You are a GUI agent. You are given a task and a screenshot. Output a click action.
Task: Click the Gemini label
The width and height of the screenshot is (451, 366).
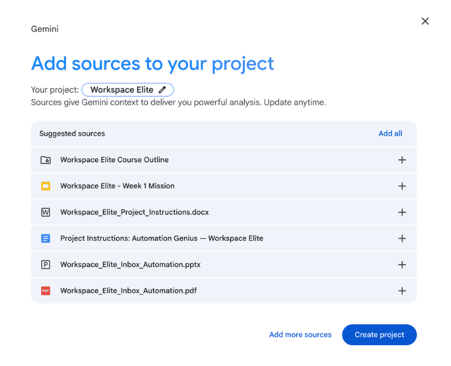pos(45,29)
